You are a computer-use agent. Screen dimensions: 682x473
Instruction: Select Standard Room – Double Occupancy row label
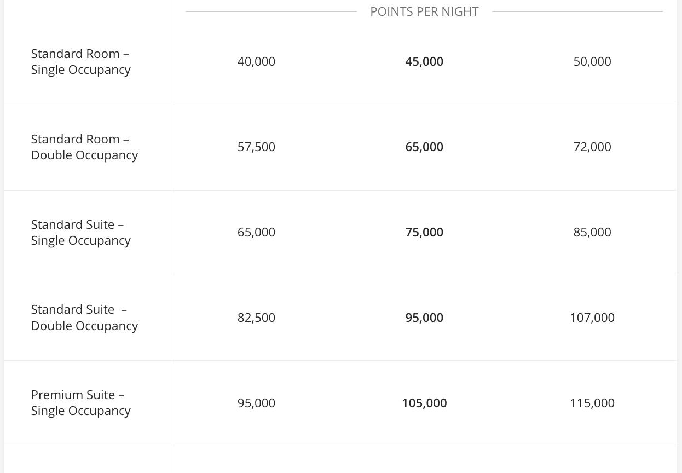click(84, 147)
